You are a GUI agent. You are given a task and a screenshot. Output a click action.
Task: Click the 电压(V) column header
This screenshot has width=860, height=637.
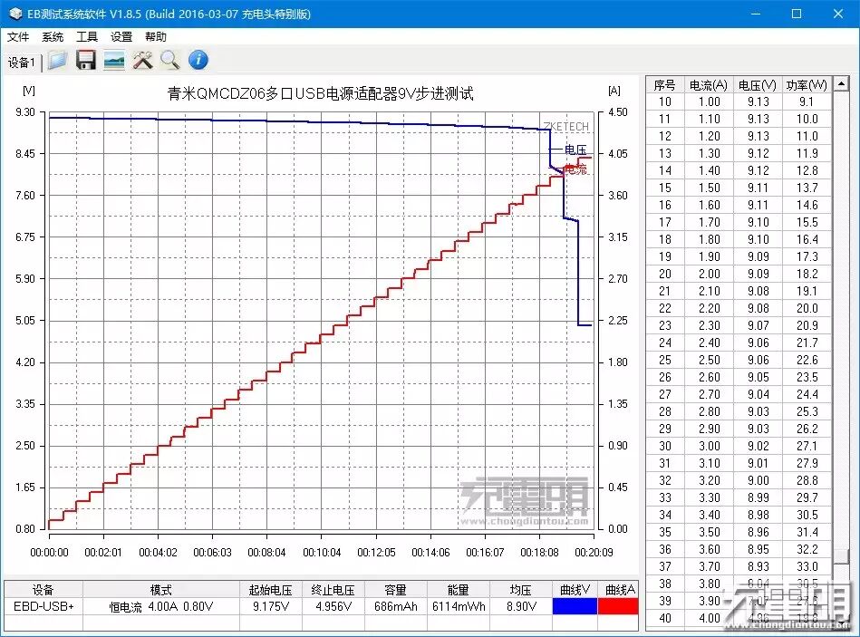tap(758, 85)
